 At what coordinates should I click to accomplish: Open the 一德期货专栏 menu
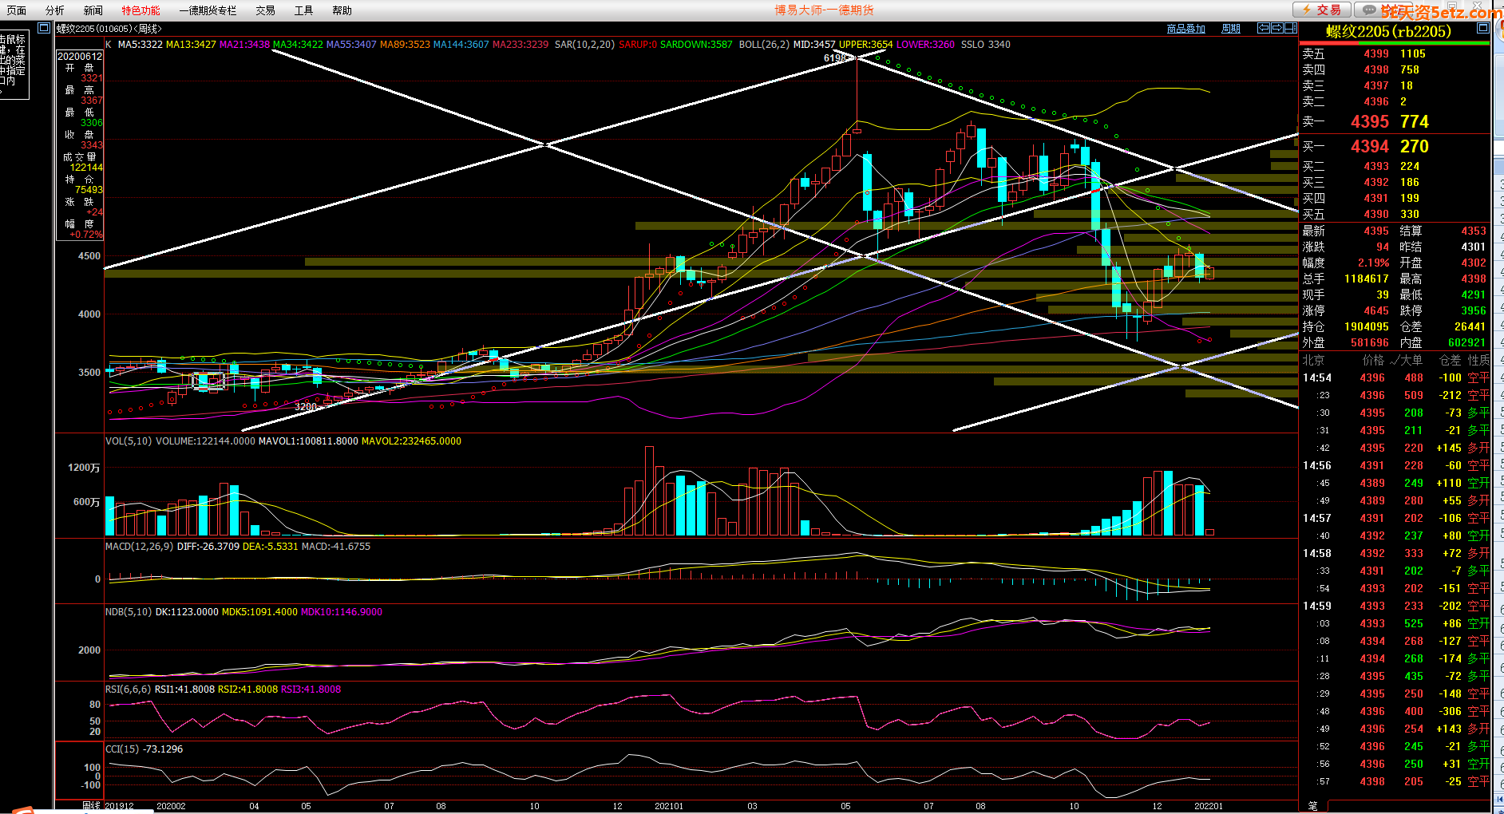click(208, 10)
